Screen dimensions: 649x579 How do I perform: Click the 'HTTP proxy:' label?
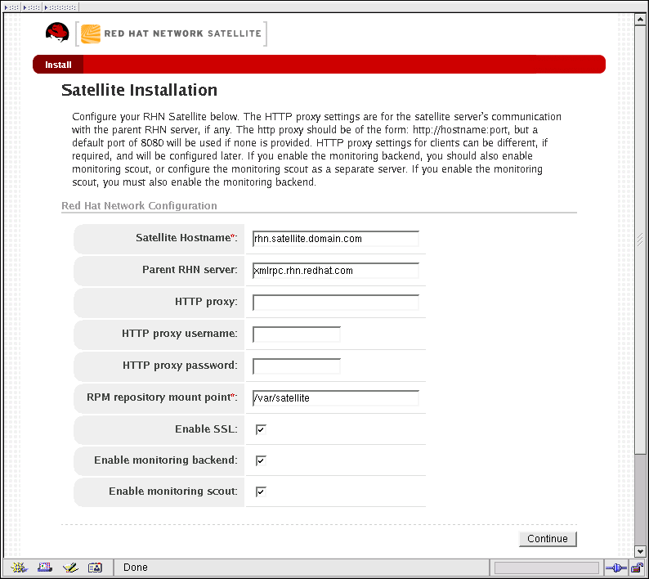click(x=206, y=302)
